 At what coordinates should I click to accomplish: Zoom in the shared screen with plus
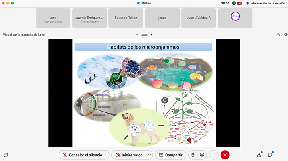pos(151,35)
